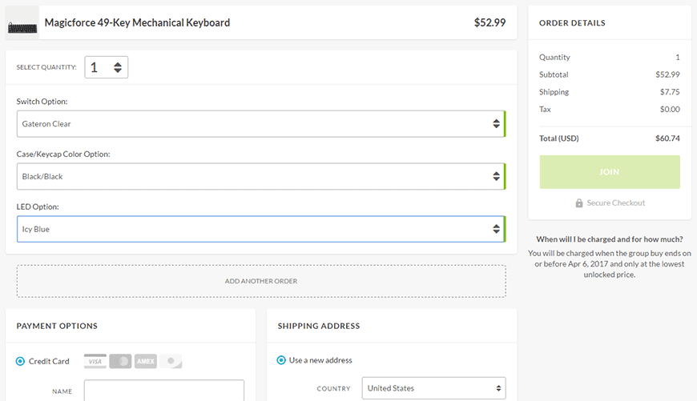Click the Discover card icon after Amex
This screenshot has height=401, width=697.
pyautogui.click(x=171, y=362)
